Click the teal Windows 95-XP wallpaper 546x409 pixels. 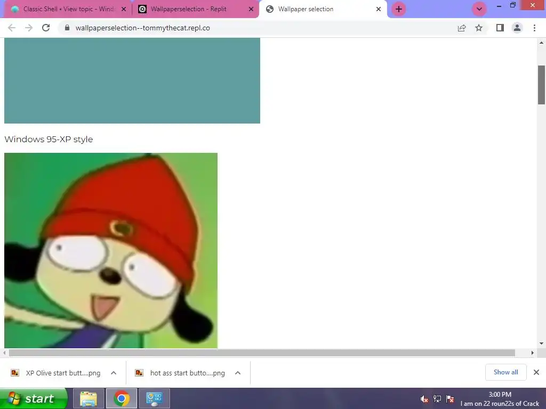point(132,81)
